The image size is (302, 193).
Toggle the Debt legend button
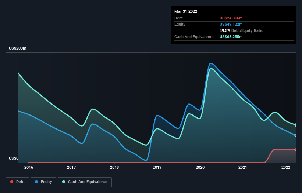tap(17, 182)
